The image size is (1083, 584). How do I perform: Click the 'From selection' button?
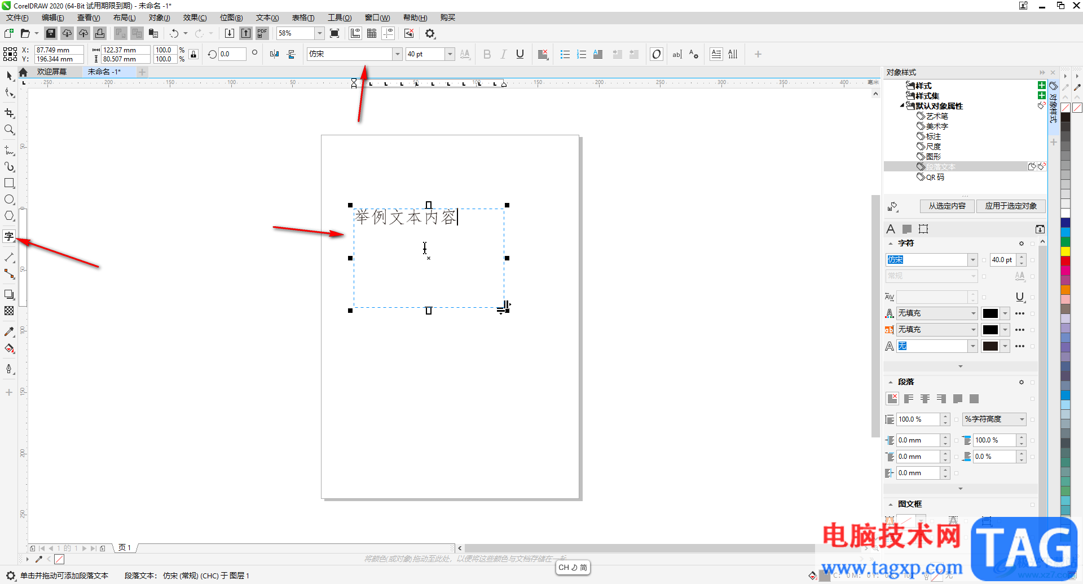click(947, 206)
